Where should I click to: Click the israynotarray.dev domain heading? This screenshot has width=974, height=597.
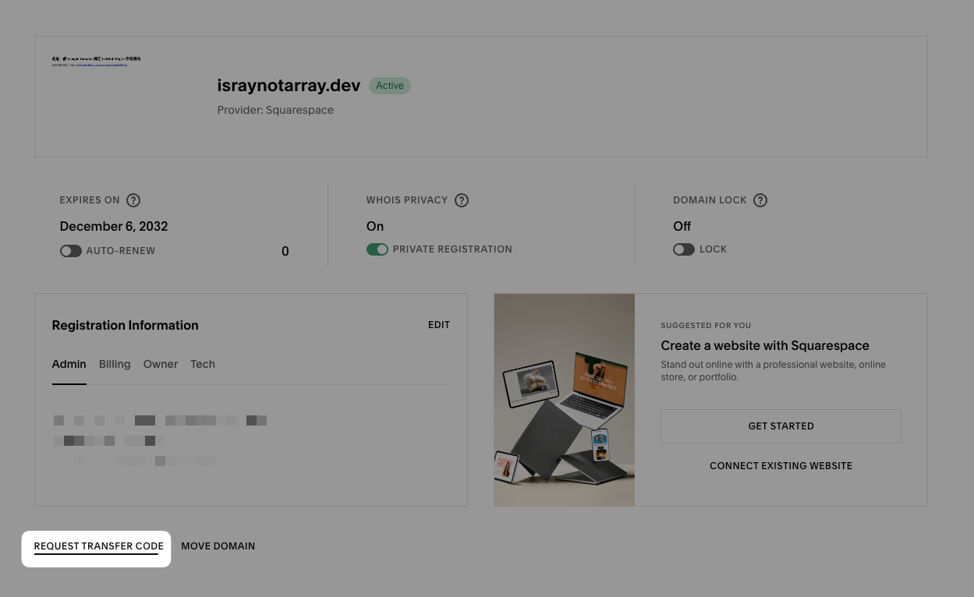point(289,86)
